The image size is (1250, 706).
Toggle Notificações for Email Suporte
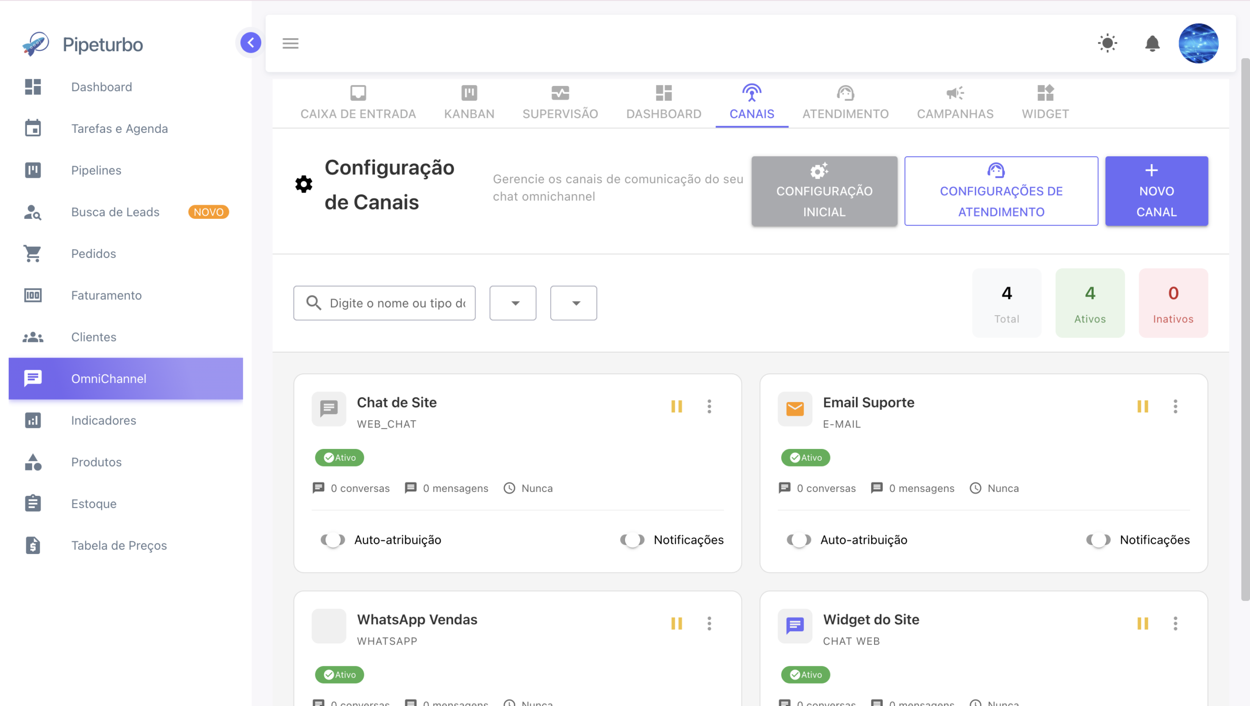click(1098, 540)
